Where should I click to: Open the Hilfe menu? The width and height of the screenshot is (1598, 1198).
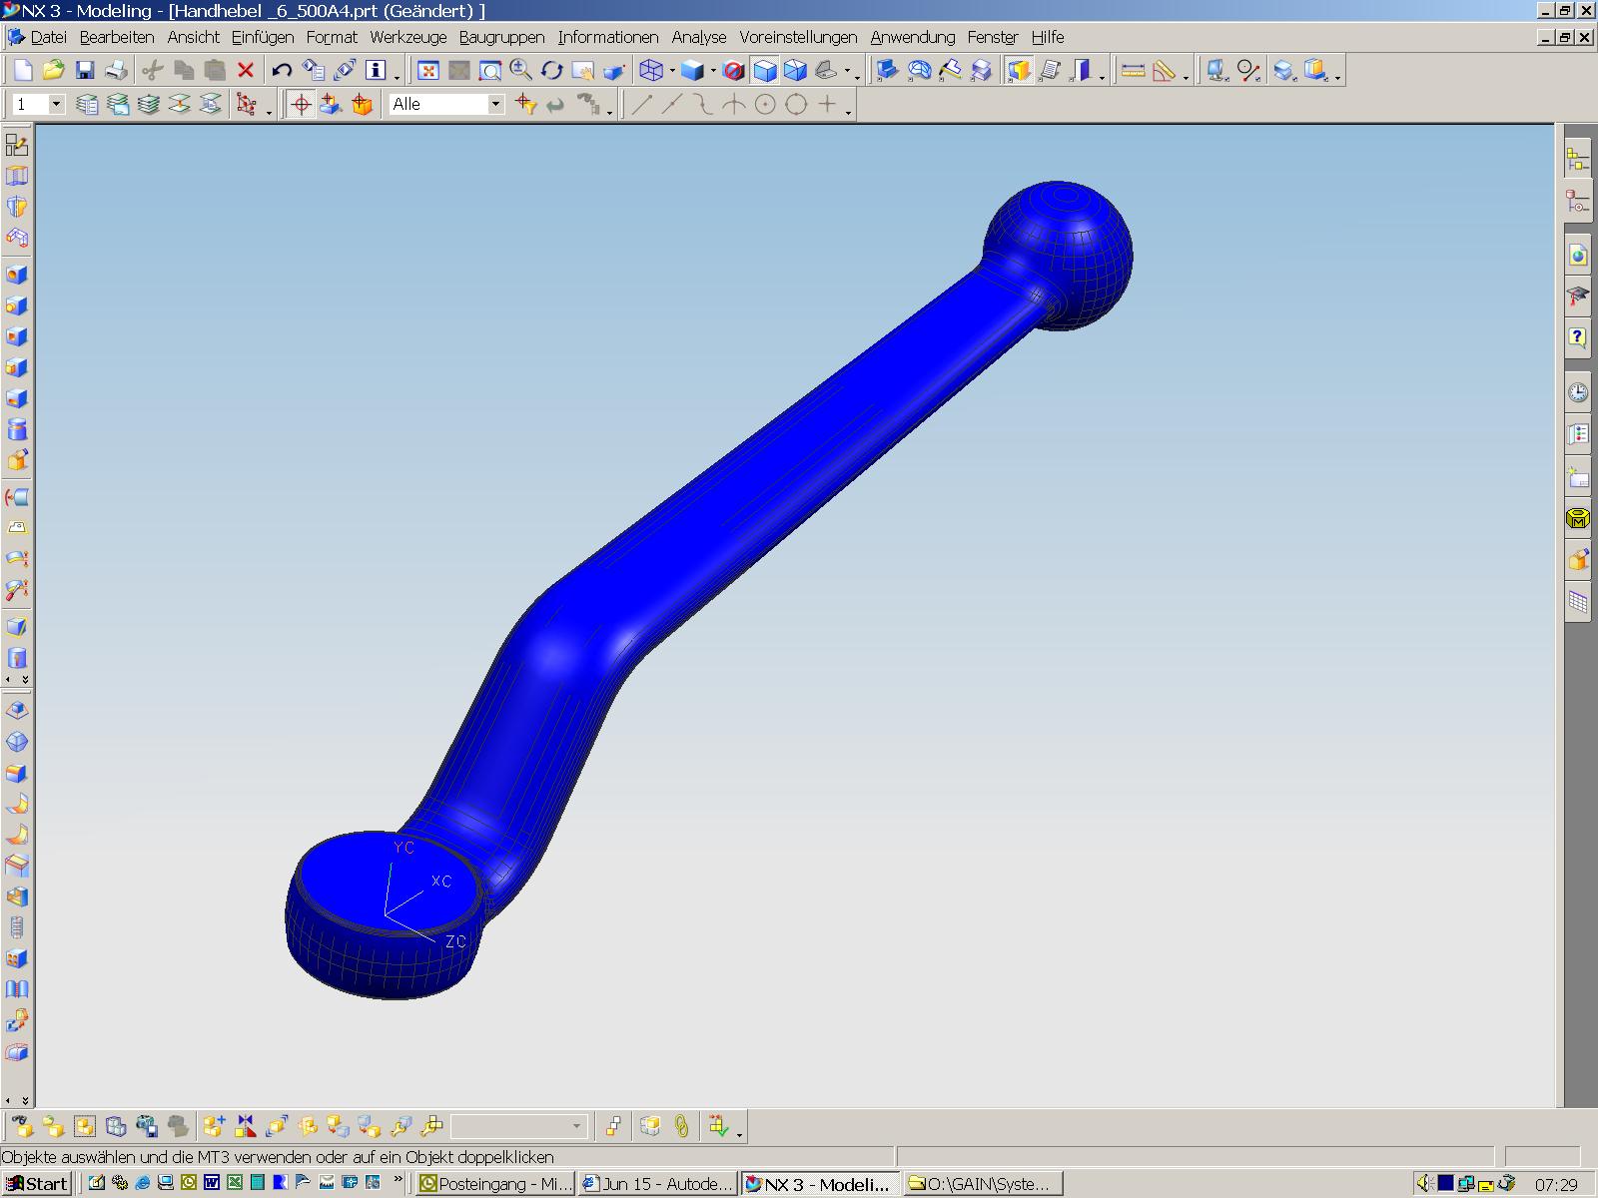coord(1048,37)
